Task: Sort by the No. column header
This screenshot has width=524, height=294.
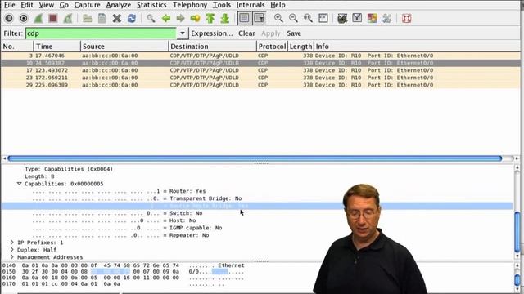Action: coord(17,47)
